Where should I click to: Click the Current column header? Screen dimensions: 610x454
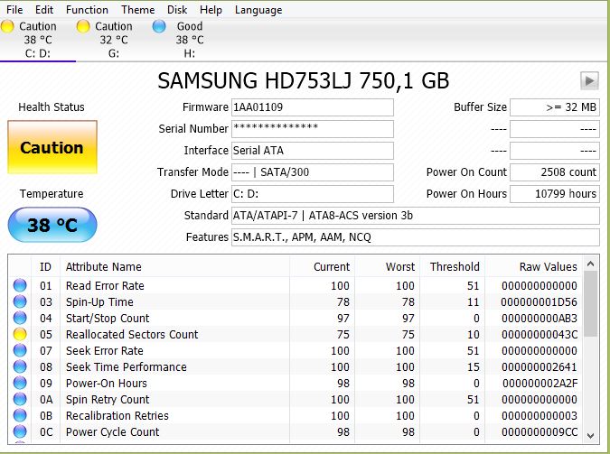coord(322,267)
